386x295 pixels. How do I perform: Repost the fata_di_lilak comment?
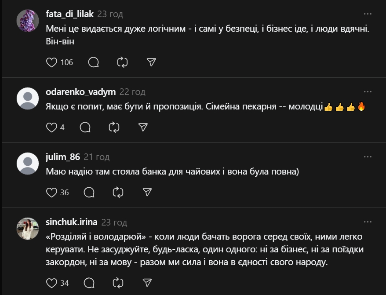[122, 62]
